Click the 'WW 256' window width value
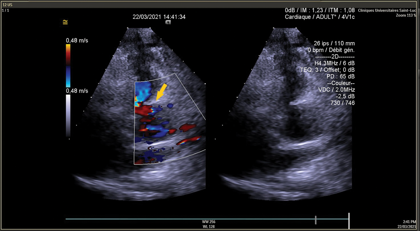Viewport: 420px width, 231px height. [209, 222]
